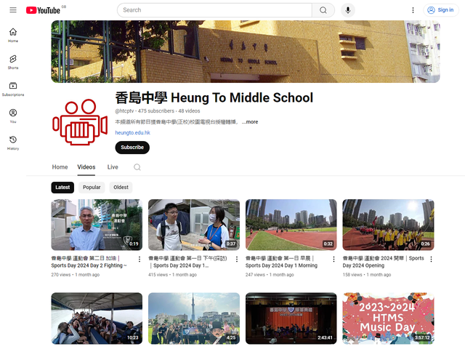
Task: Open the heungto.edu.hk link
Action: 132,133
